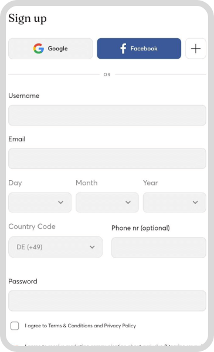Tick the Terms & Conditions agreement checkbox
The width and height of the screenshot is (214, 352).
click(15, 326)
